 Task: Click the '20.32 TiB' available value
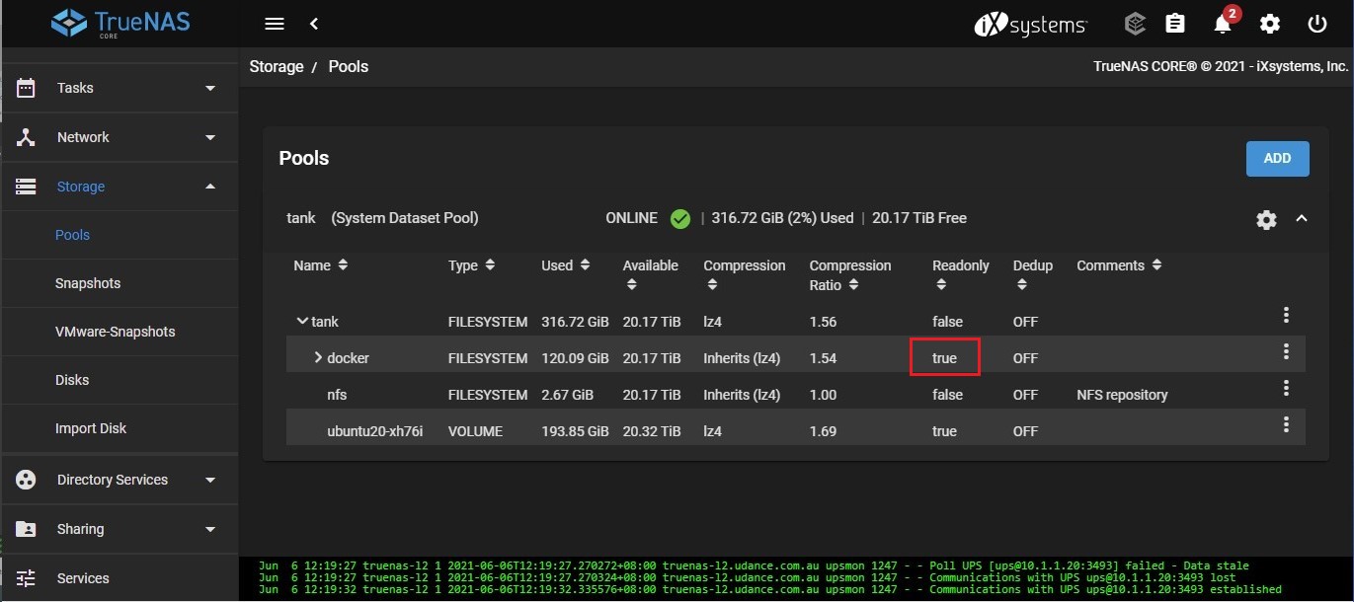pyautogui.click(x=652, y=431)
